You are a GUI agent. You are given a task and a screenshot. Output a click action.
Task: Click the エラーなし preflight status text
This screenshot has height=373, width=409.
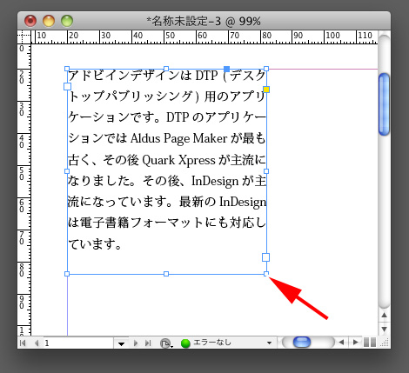coord(212,343)
